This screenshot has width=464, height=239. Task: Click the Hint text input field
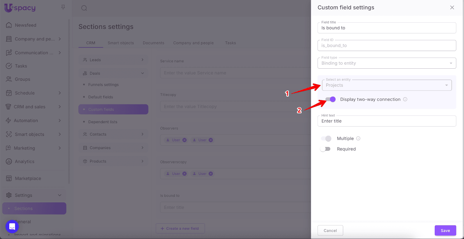pos(387,121)
